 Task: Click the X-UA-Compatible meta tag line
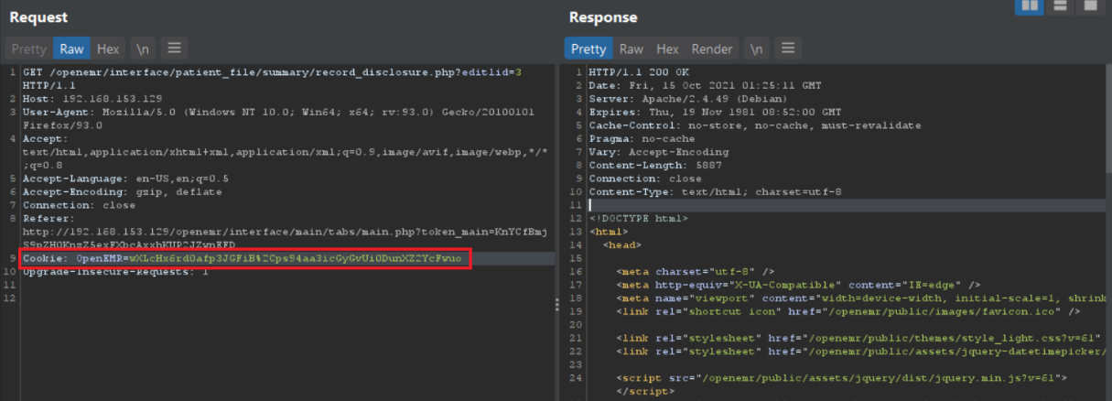(x=798, y=285)
